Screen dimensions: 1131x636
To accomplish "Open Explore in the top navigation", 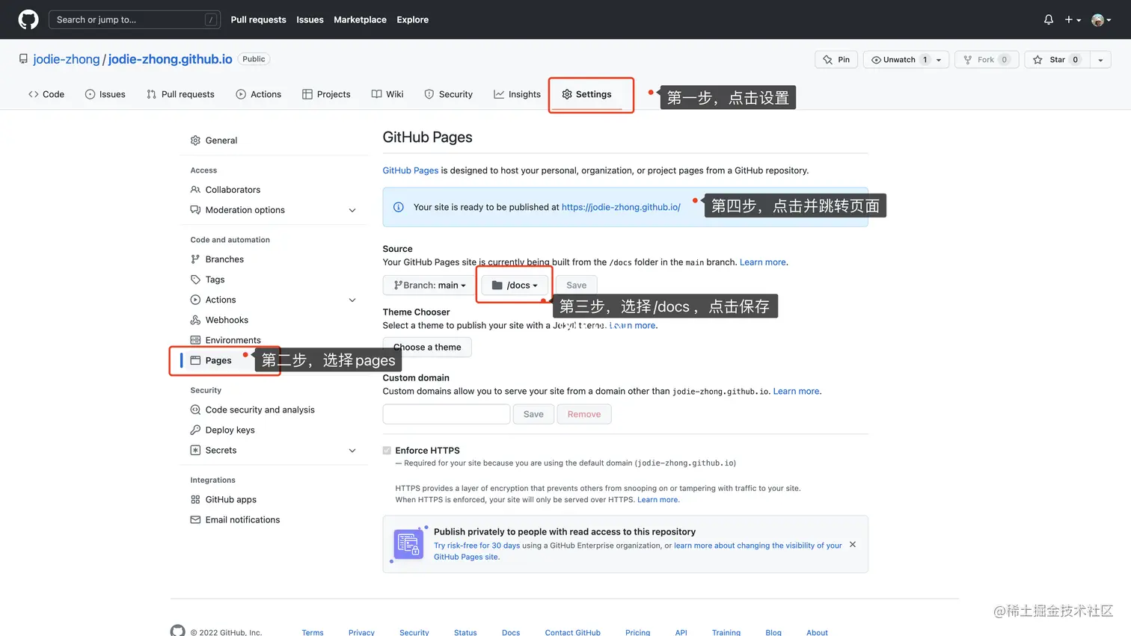I will coord(412,19).
